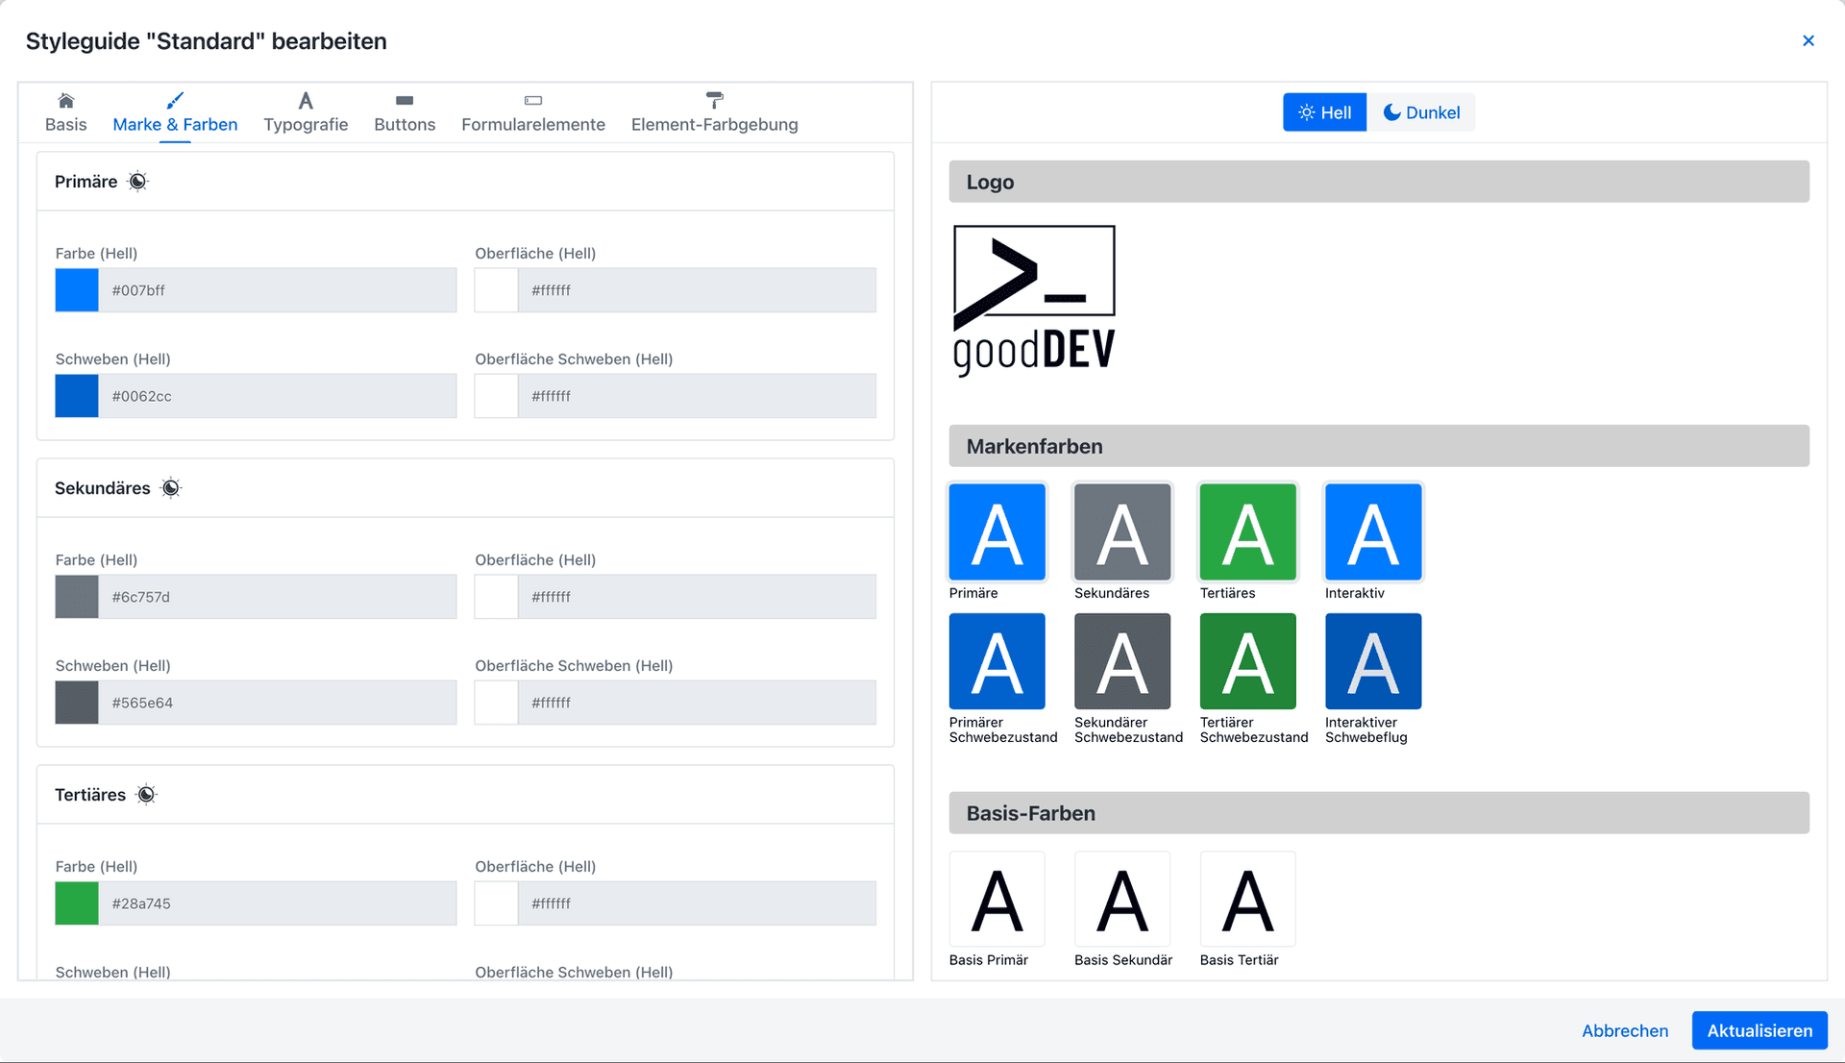Image resolution: width=1845 pixels, height=1063 pixels.
Task: Click the Logo section header
Action: [1379, 182]
